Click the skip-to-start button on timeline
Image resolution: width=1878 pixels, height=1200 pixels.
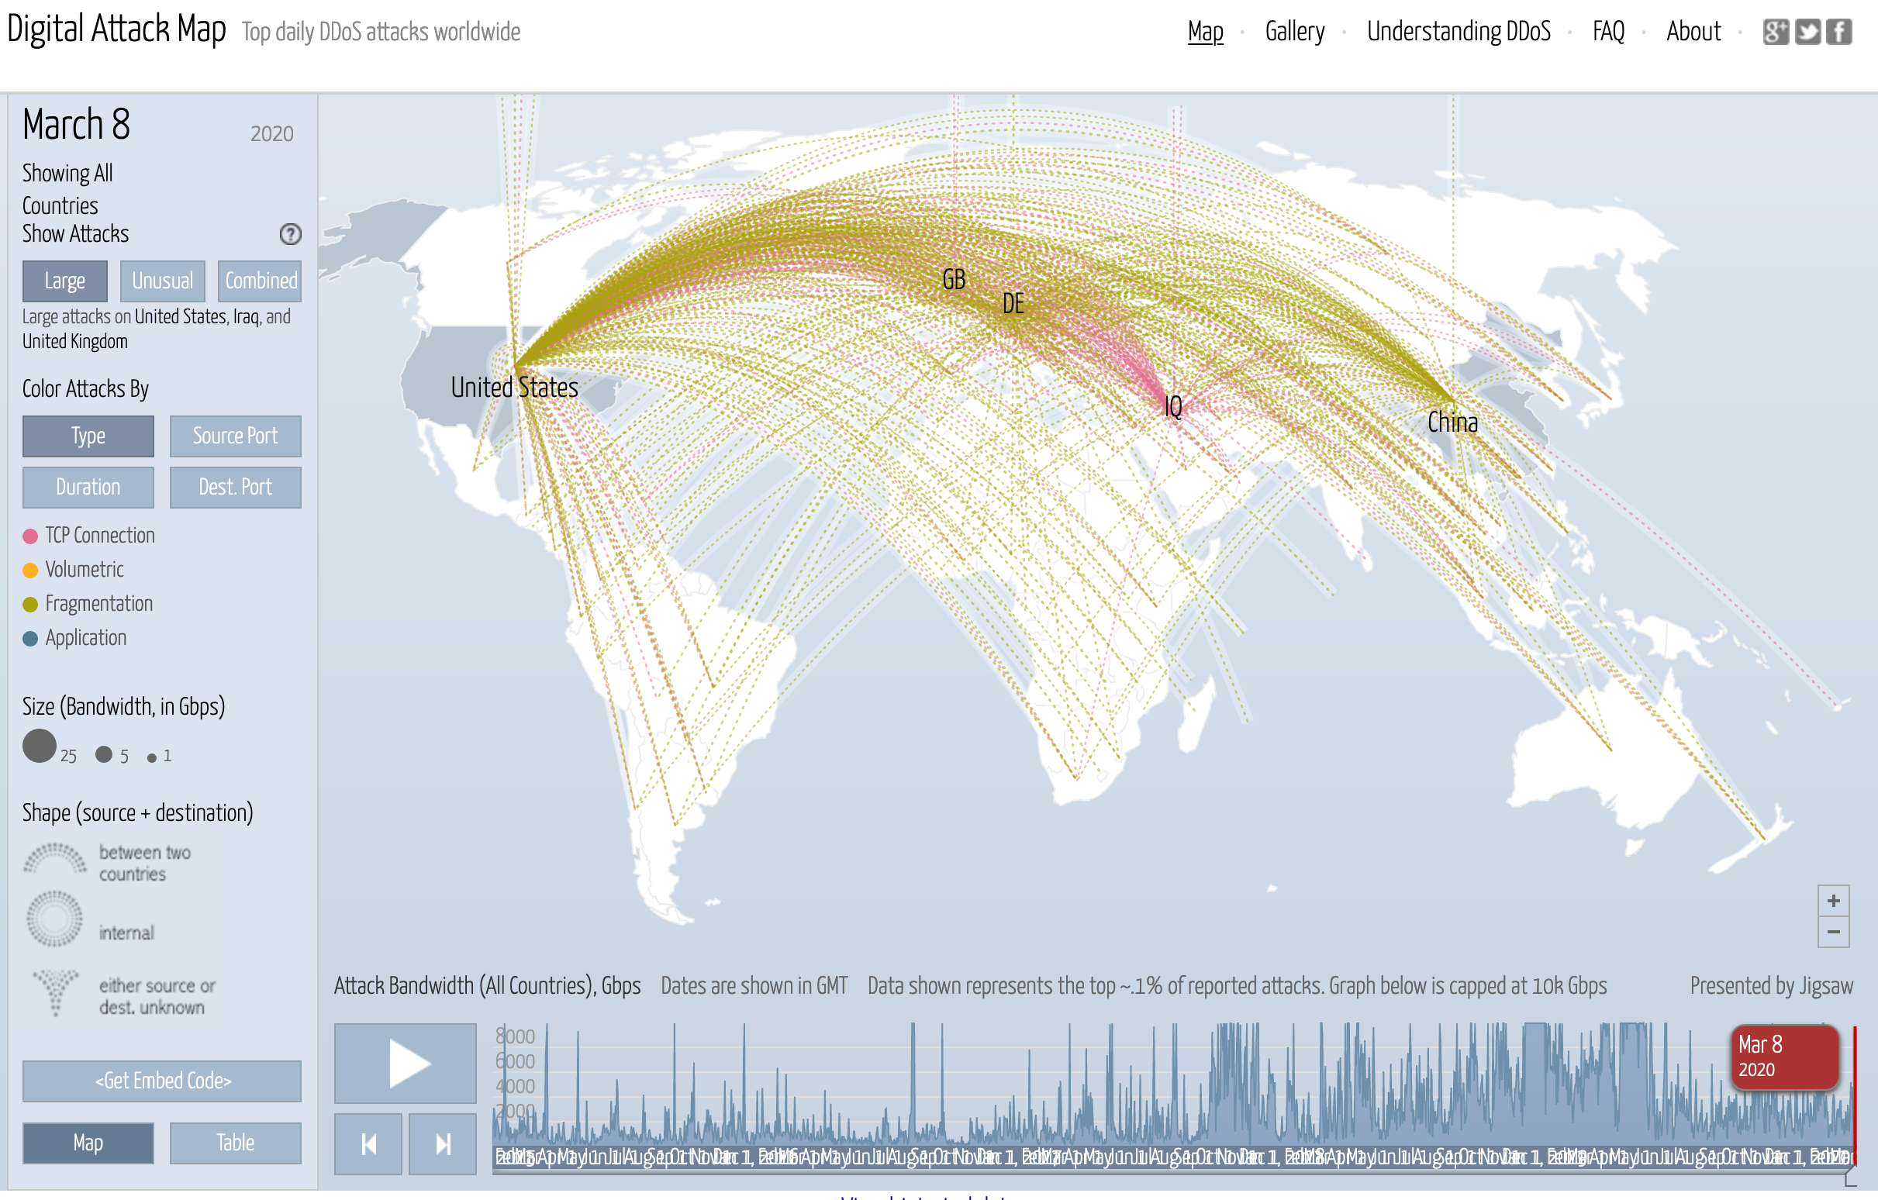(370, 1143)
